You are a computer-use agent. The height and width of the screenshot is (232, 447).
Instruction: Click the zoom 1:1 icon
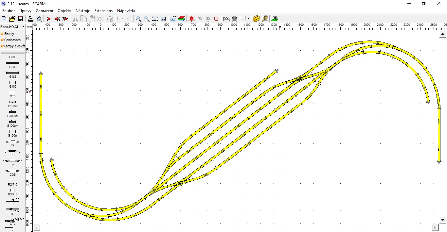click(163, 19)
